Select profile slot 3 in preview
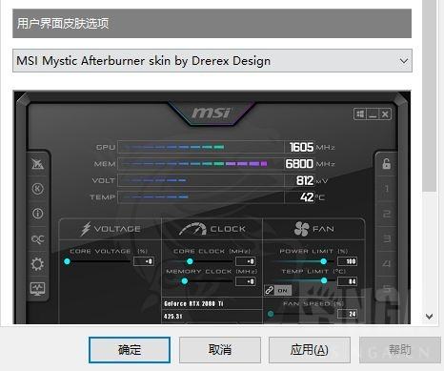 [x=387, y=238]
